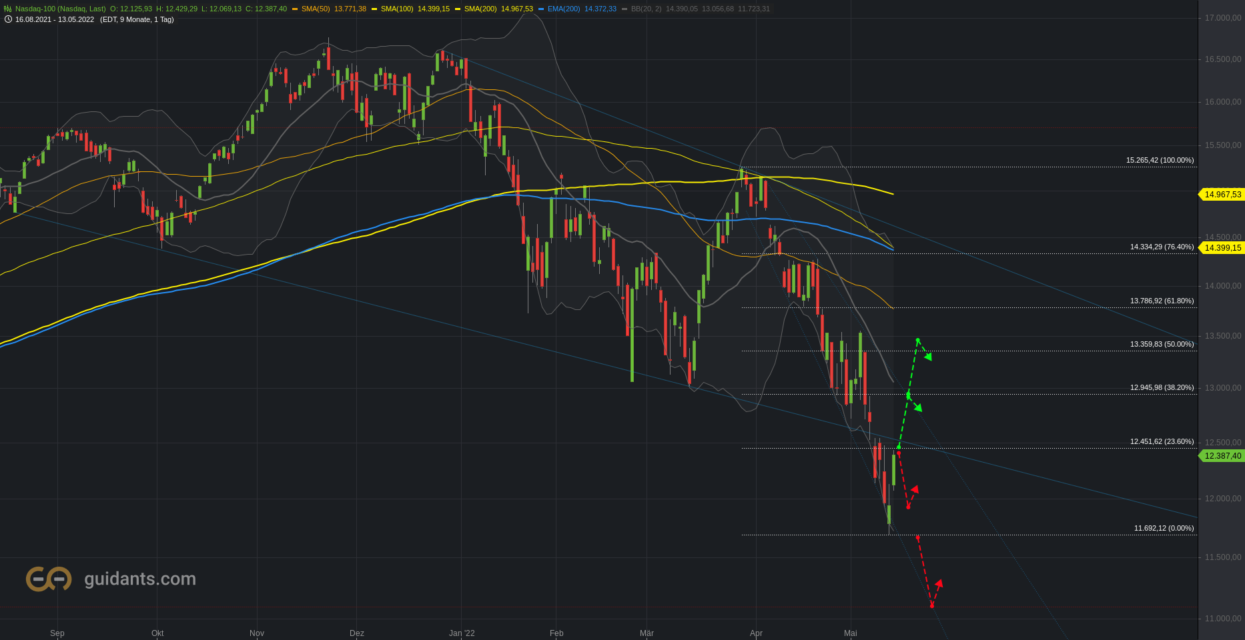1245x640 pixels.
Task: Click the yellow SMA(200) color marker
Action: (458, 9)
